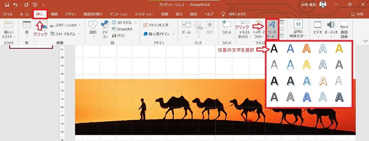This screenshot has width=369, height=141.
Task: Switch to the 表示 tab
Action: [179, 14]
